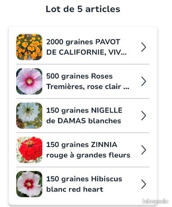Select the 'rouge à grandes fleurs' text line
Image resolution: width=172 pixels, height=207 pixels.
coord(88,155)
